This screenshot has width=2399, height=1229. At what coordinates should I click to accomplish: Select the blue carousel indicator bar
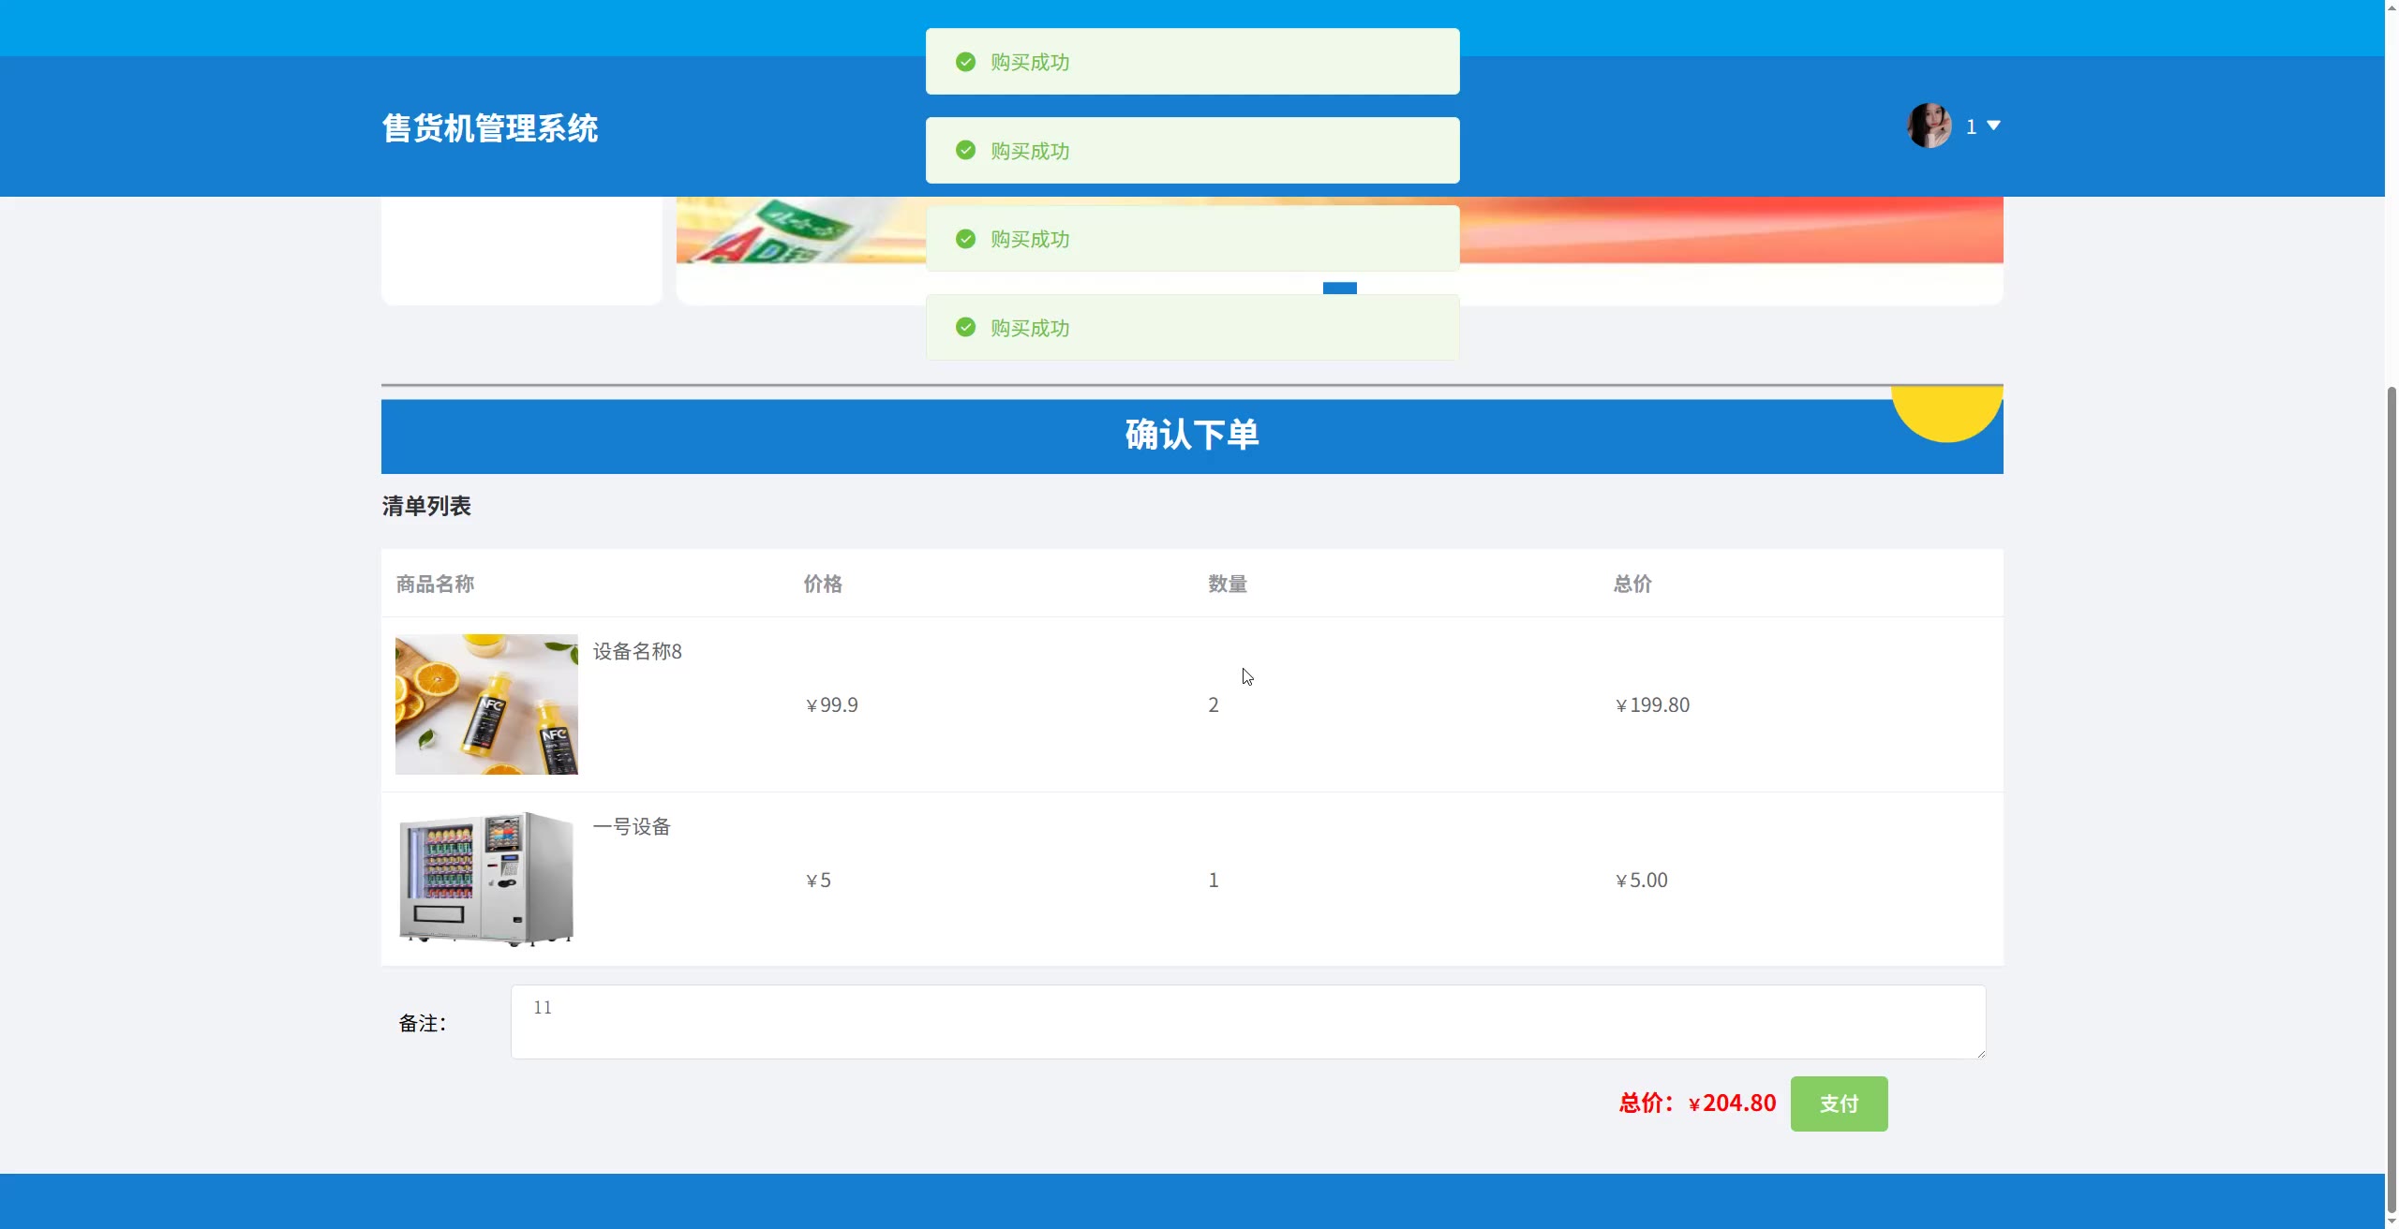click(x=1339, y=288)
